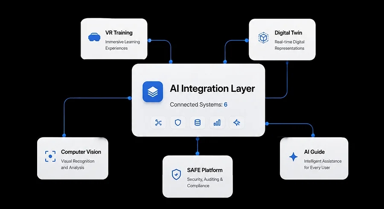The width and height of the screenshot is (384, 209).
Task: Click the Computer Vision focus-frame icon
Action: (x=50, y=156)
